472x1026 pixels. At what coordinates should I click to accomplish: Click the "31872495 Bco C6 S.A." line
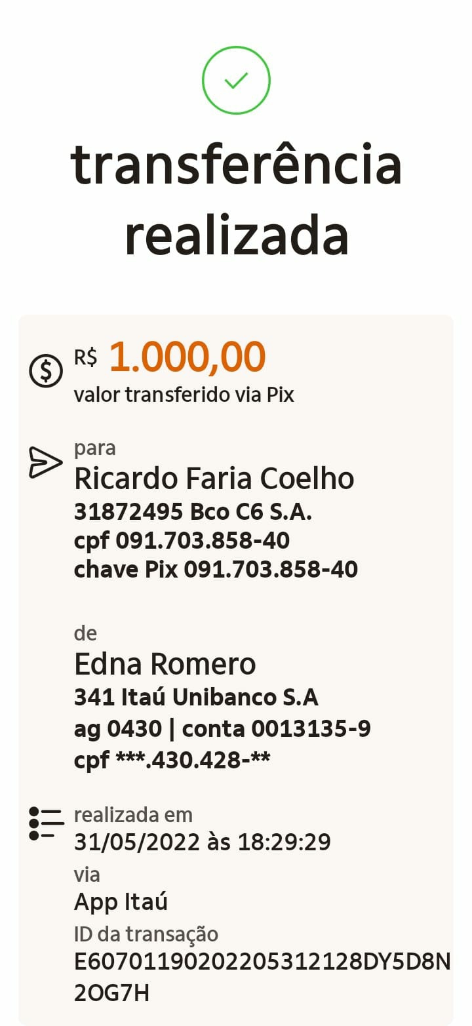tap(193, 513)
